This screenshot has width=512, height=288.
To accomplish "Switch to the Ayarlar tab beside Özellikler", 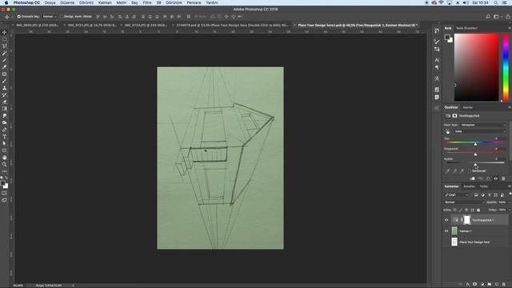I will (x=467, y=107).
